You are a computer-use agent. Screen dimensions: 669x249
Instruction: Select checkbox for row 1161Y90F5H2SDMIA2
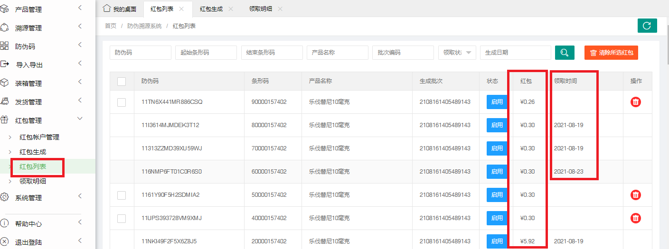(x=122, y=195)
